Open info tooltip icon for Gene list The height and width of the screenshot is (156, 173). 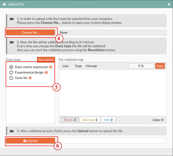(30, 78)
